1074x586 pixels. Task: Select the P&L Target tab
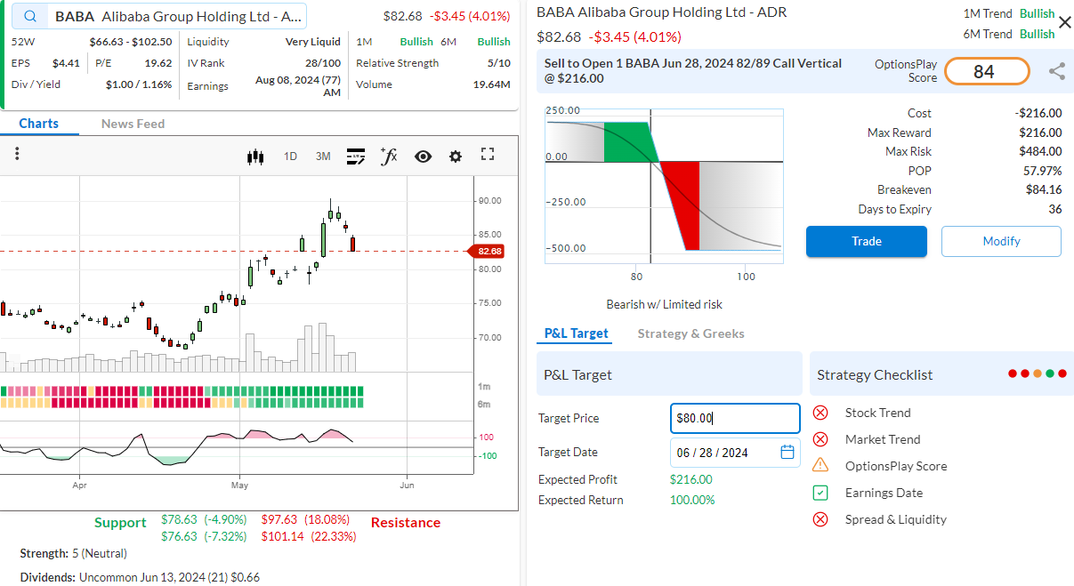(577, 333)
